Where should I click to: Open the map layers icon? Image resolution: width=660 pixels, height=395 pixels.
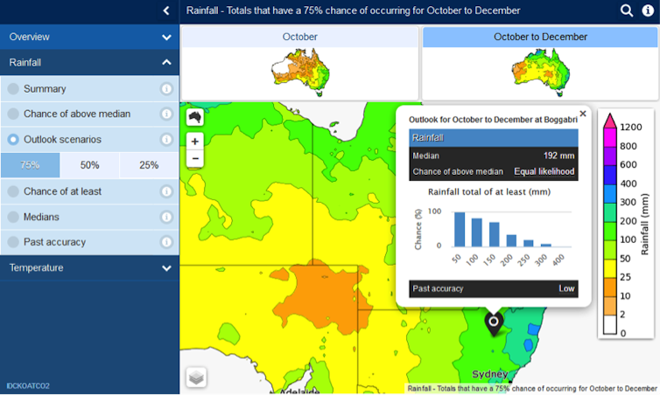point(197,377)
